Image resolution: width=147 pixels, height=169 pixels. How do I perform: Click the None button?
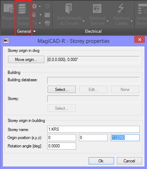[x=125, y=90]
